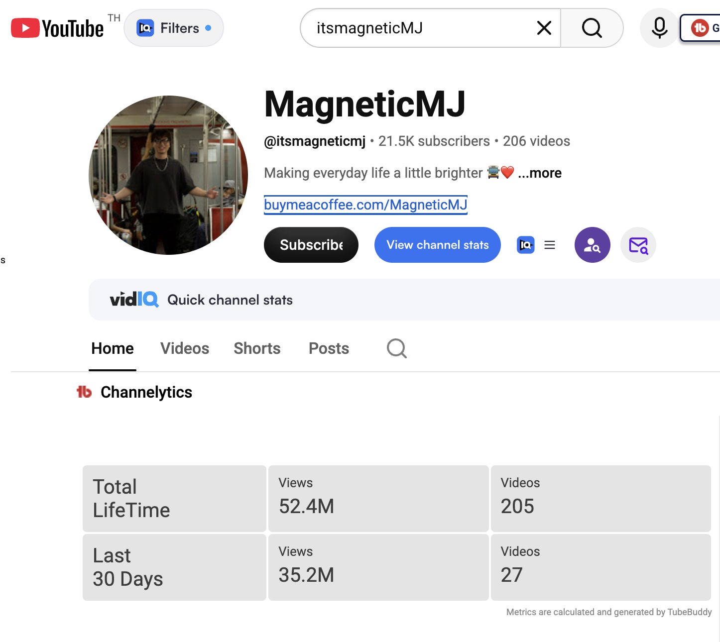Click the TubeBuddy metrics attribution text
The image size is (720, 642).
point(609,612)
